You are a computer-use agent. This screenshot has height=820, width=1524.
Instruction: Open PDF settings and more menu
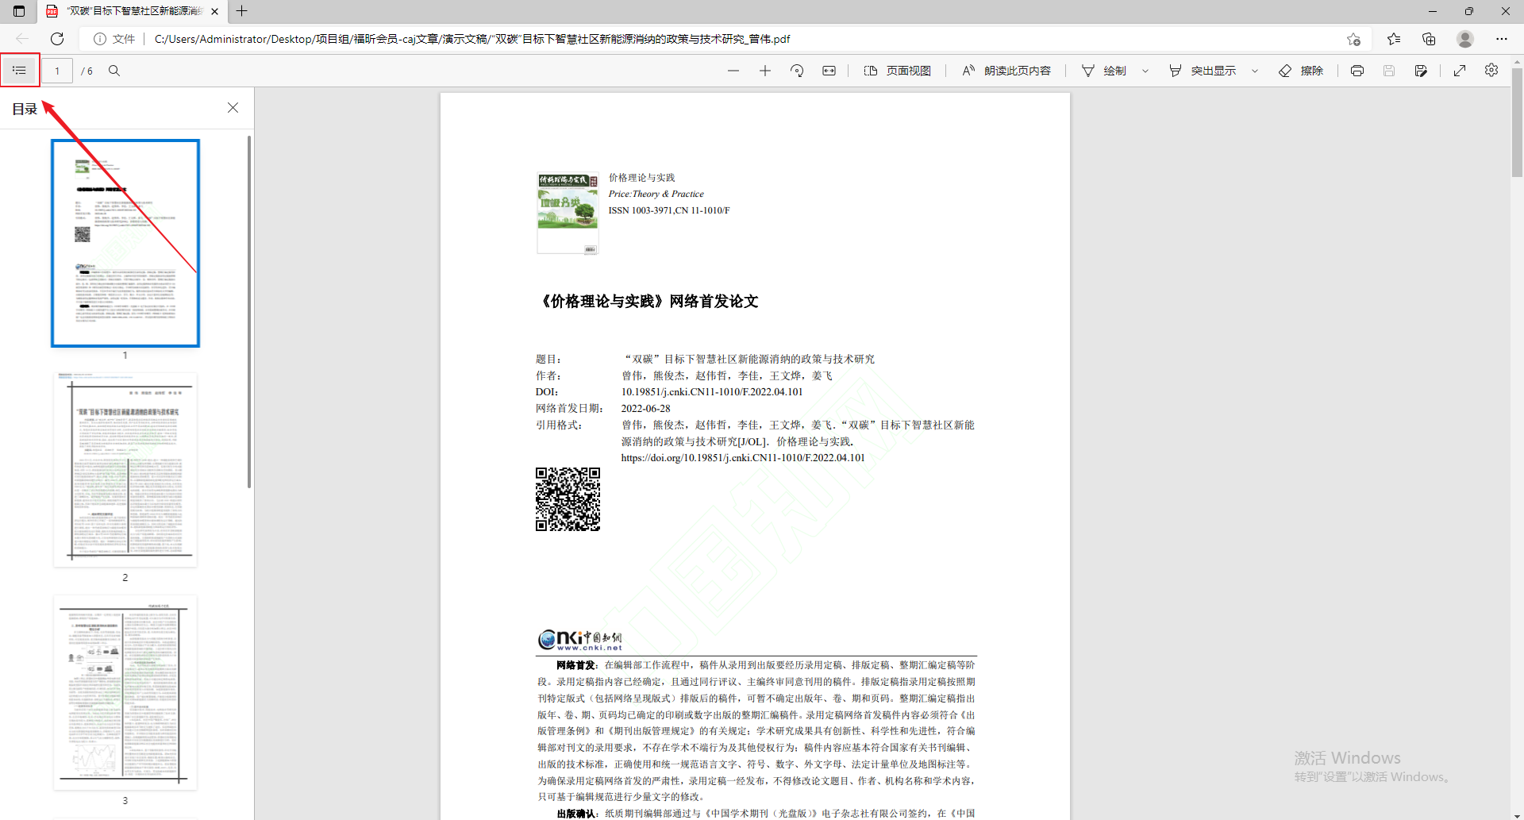[1491, 70]
